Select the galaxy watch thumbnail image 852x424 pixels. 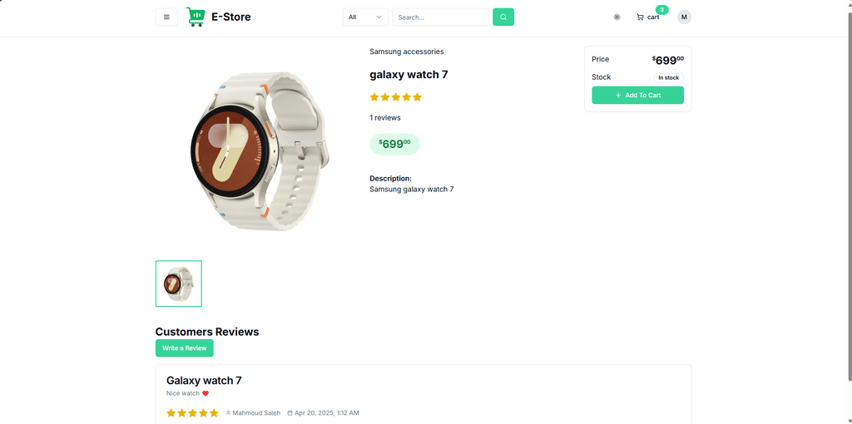[x=179, y=283]
